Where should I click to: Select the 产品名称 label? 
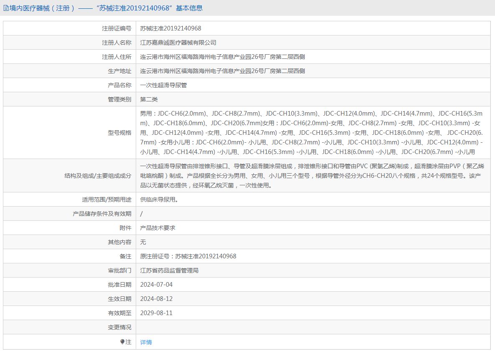pos(119,85)
